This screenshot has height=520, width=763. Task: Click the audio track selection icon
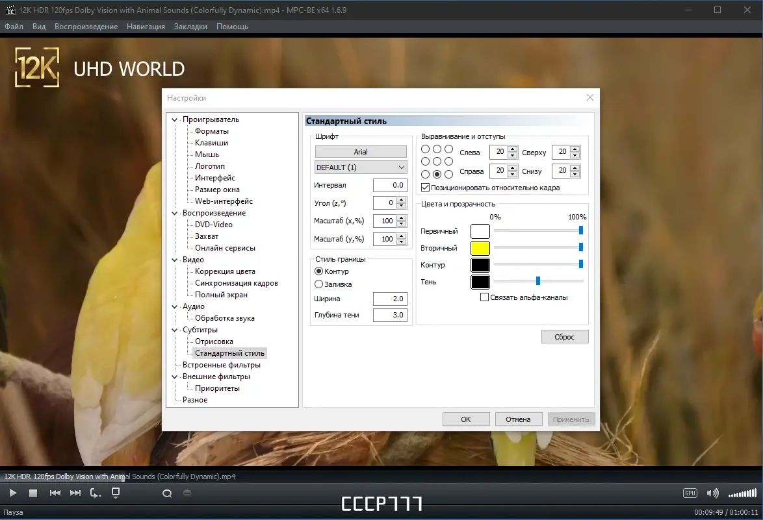tap(167, 493)
